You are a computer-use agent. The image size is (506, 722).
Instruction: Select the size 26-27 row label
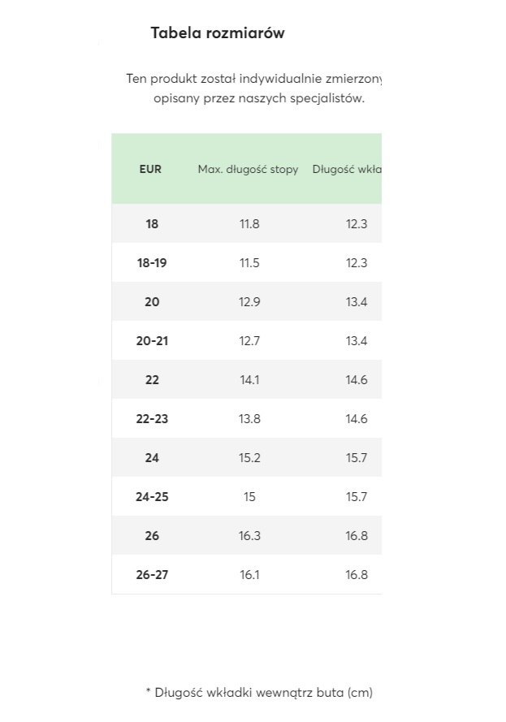coord(152,575)
